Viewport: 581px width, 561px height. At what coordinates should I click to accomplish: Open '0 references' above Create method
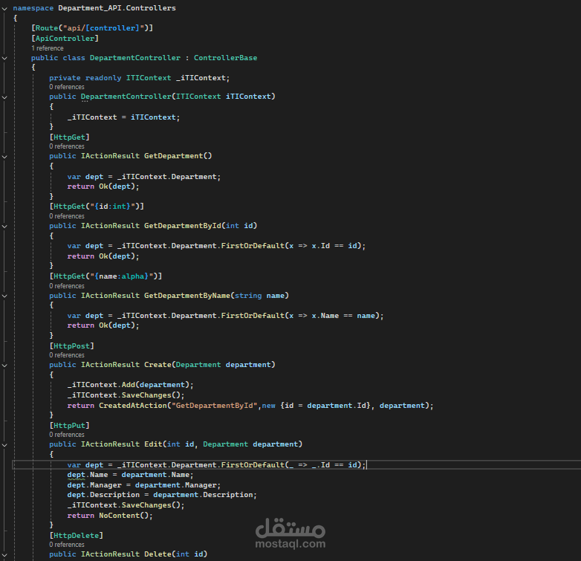67,355
